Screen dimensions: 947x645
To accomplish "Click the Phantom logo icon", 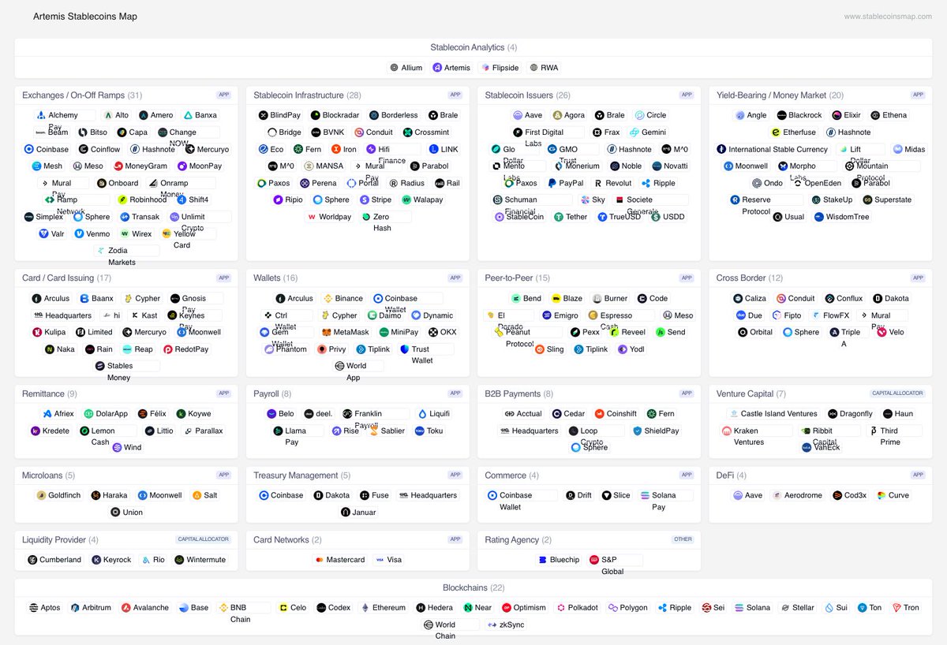I will click(x=270, y=349).
